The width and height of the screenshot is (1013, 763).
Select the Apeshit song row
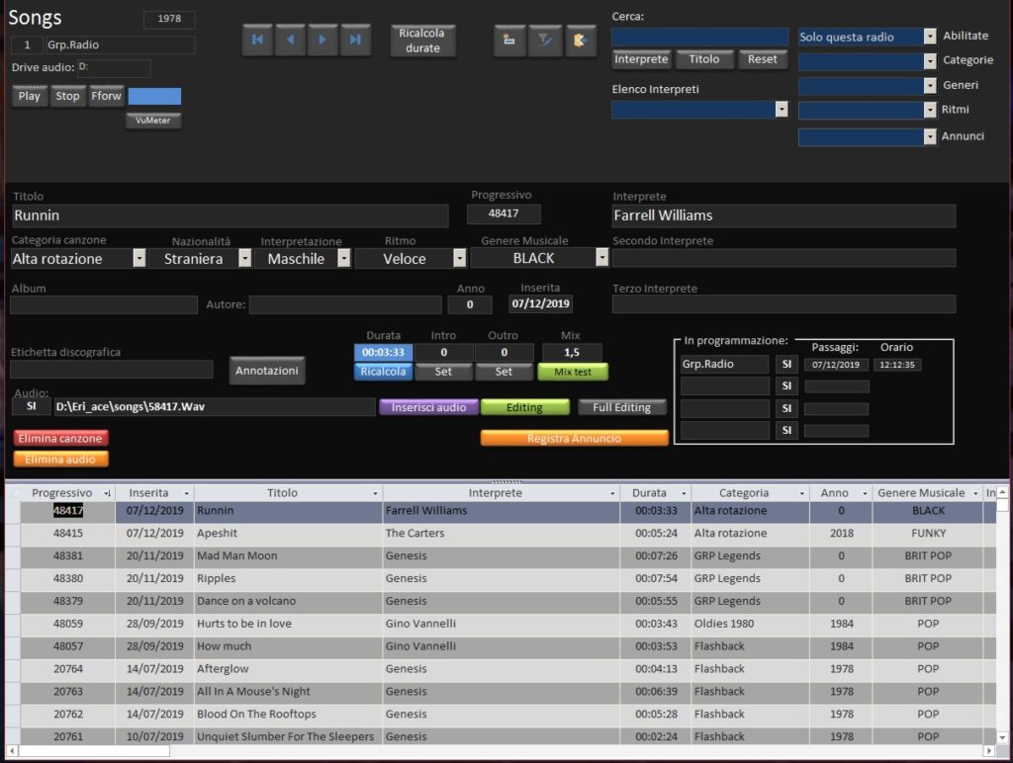[x=502, y=533]
